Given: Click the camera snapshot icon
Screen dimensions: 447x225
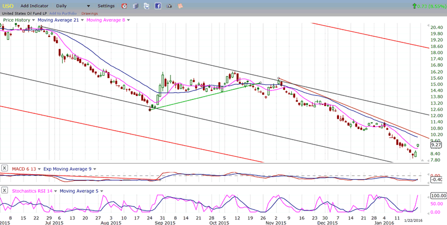Looking at the screenshot, I should coord(170,6).
